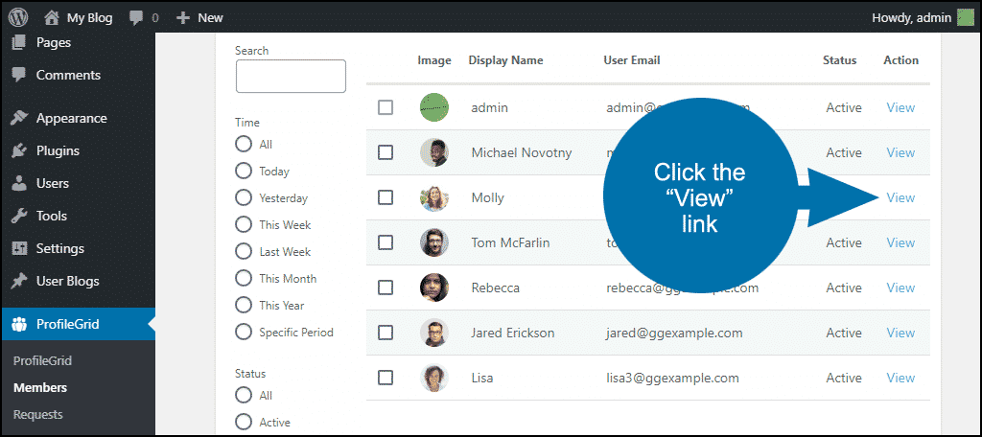
Task: Click the WordPress logo icon
Action: (x=17, y=17)
